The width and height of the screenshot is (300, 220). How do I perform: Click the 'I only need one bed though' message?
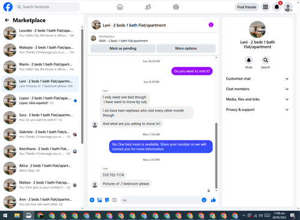coord(125,100)
